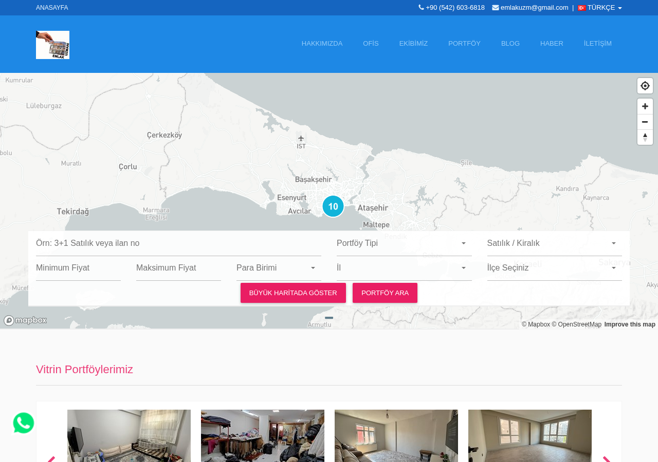This screenshot has height=462, width=658.
Task: Focus the listing keyword search field
Action: [x=178, y=243]
